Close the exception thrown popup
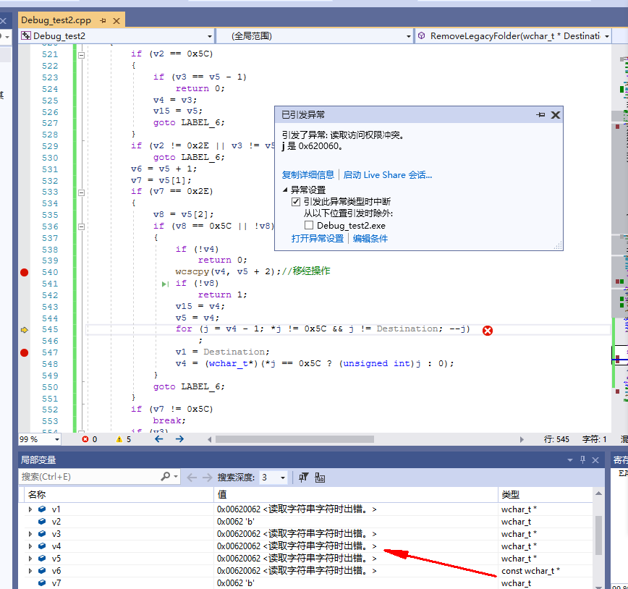The width and height of the screenshot is (628, 589). [x=556, y=115]
